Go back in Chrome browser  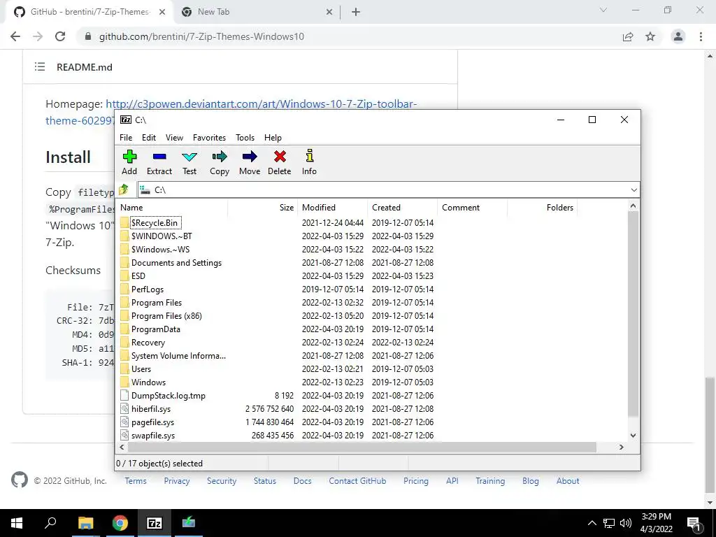pos(15,36)
